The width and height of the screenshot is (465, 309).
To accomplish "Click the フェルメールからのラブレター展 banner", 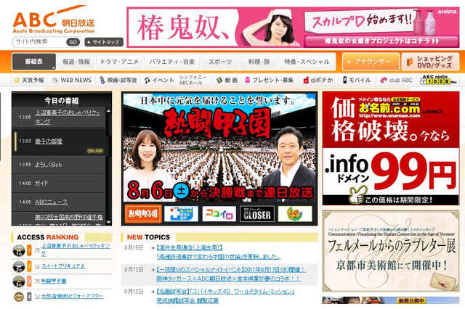I will coord(391,251).
